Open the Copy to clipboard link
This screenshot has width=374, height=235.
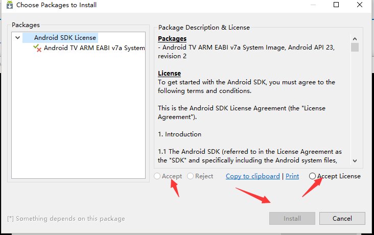253,176
